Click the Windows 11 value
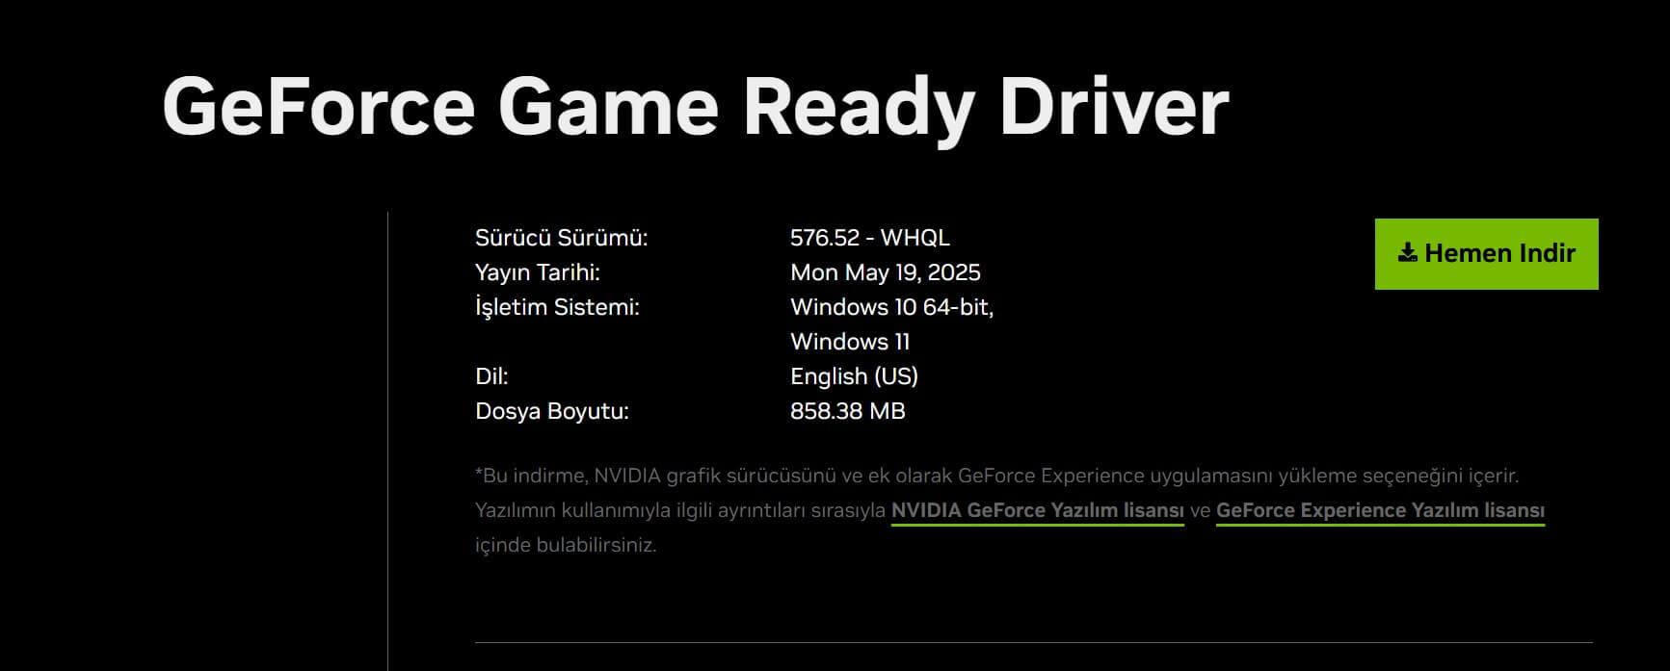Screen dimensions: 1670x671 click(x=850, y=342)
